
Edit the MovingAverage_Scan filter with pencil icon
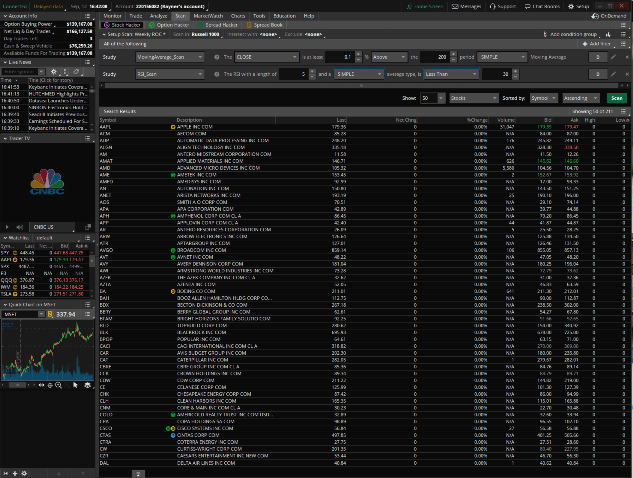[x=613, y=57]
